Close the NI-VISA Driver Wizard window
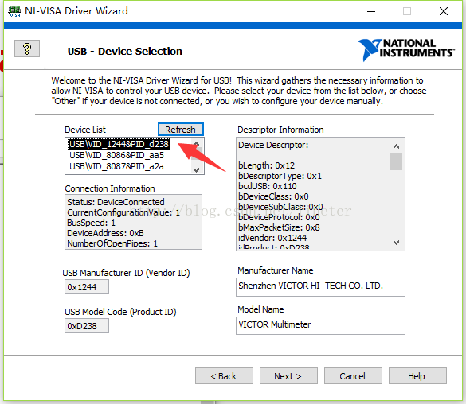The image size is (466, 404). tap(444, 11)
